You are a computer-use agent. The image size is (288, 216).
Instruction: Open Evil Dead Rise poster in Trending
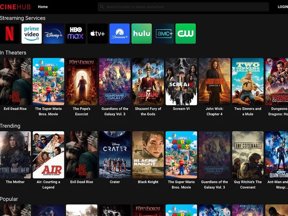point(82,155)
